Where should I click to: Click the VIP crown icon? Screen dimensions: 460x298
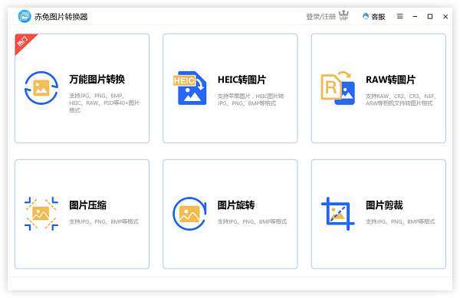(343, 15)
